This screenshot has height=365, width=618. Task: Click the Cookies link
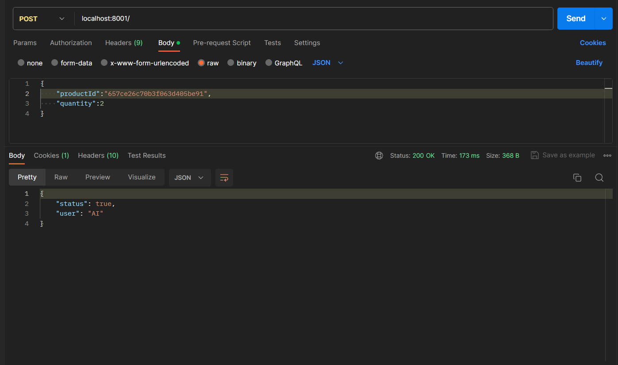click(593, 43)
